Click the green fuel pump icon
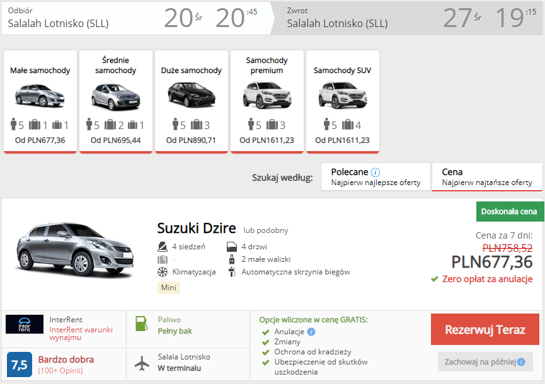This screenshot has width=545, height=384. pyautogui.click(x=142, y=324)
